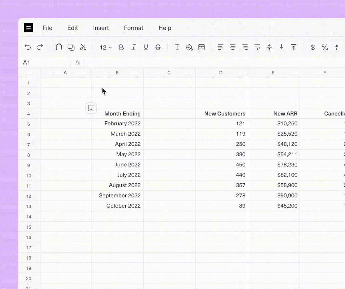
Task: Select column C header
Action: 169,73
